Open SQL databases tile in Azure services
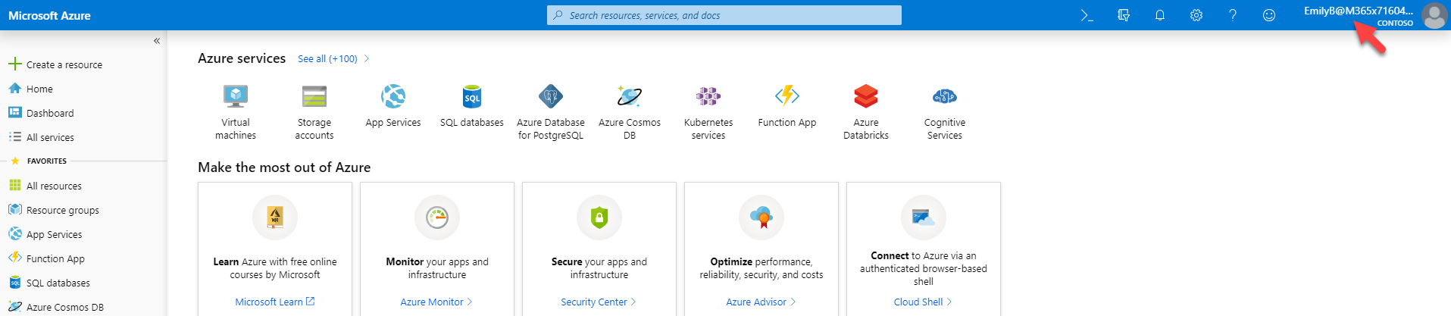Screen dimensions: 1451x316 click(x=472, y=106)
